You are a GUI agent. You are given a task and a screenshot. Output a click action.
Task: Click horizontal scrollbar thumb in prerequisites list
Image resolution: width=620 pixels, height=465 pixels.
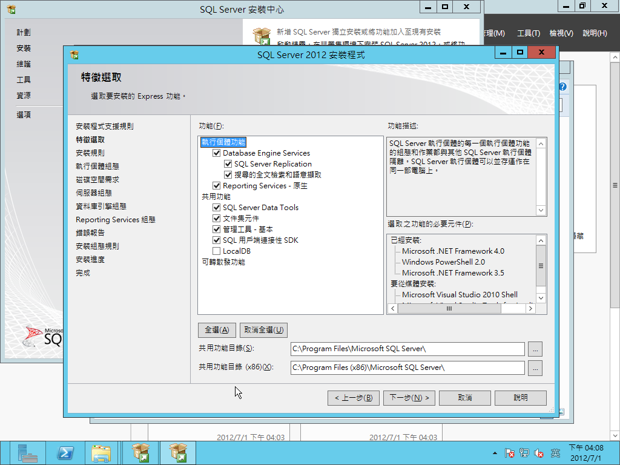click(449, 308)
